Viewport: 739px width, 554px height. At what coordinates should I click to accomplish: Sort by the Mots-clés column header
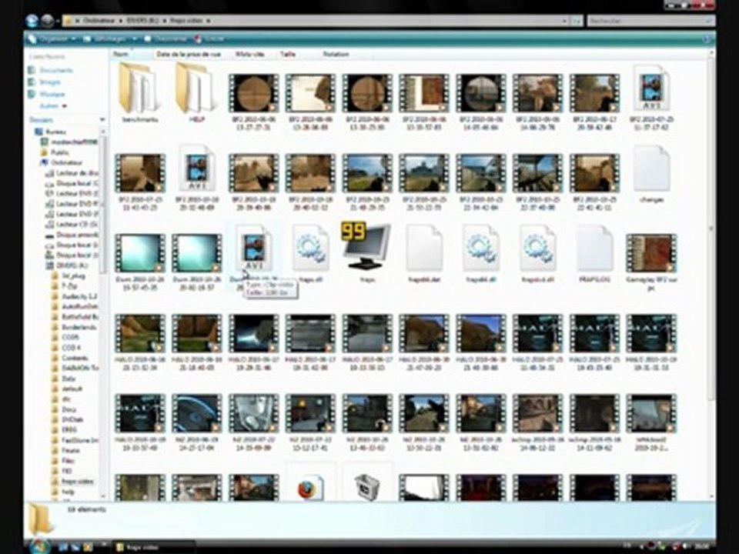click(x=249, y=54)
